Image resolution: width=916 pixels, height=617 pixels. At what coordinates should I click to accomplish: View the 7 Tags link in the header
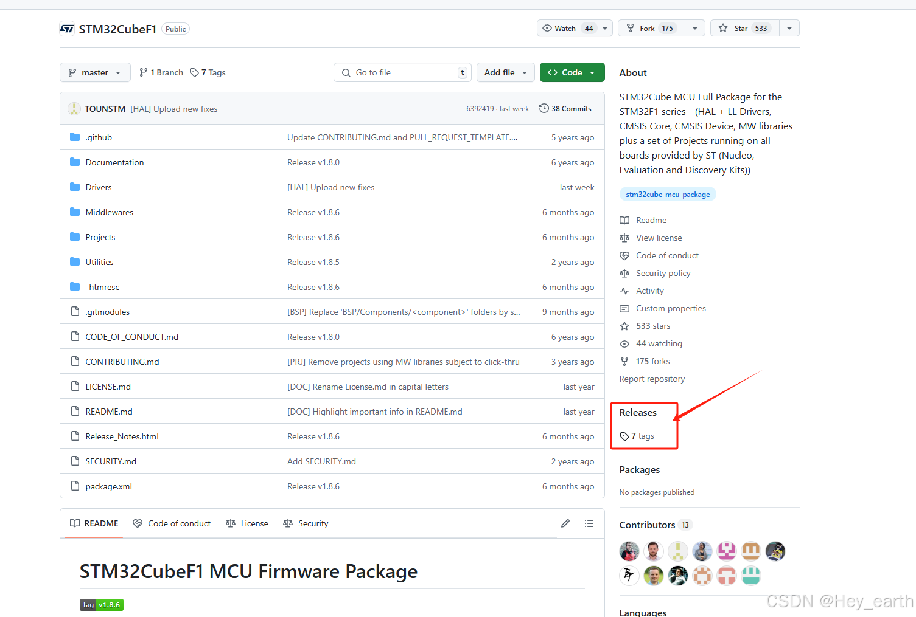[208, 72]
